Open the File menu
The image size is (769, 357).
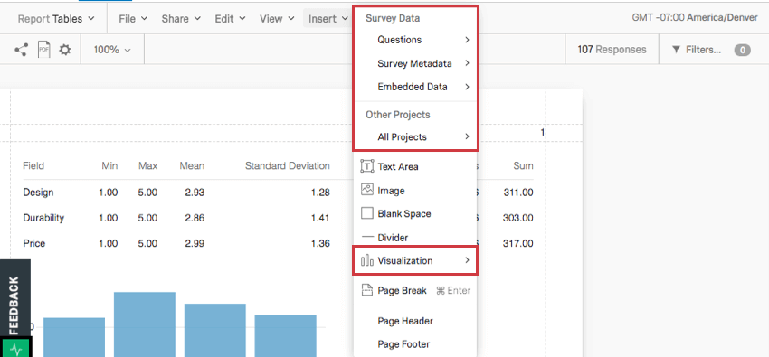pyautogui.click(x=133, y=19)
